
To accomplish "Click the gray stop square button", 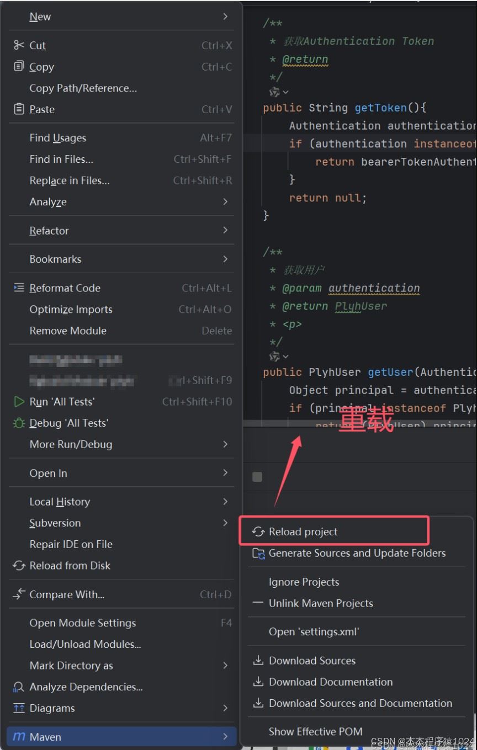I will [257, 477].
